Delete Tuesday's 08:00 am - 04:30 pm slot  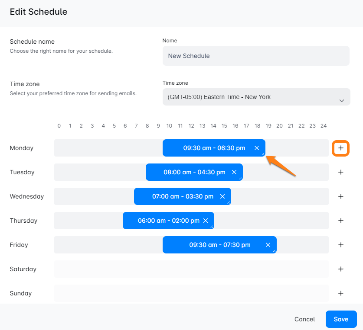click(x=234, y=172)
